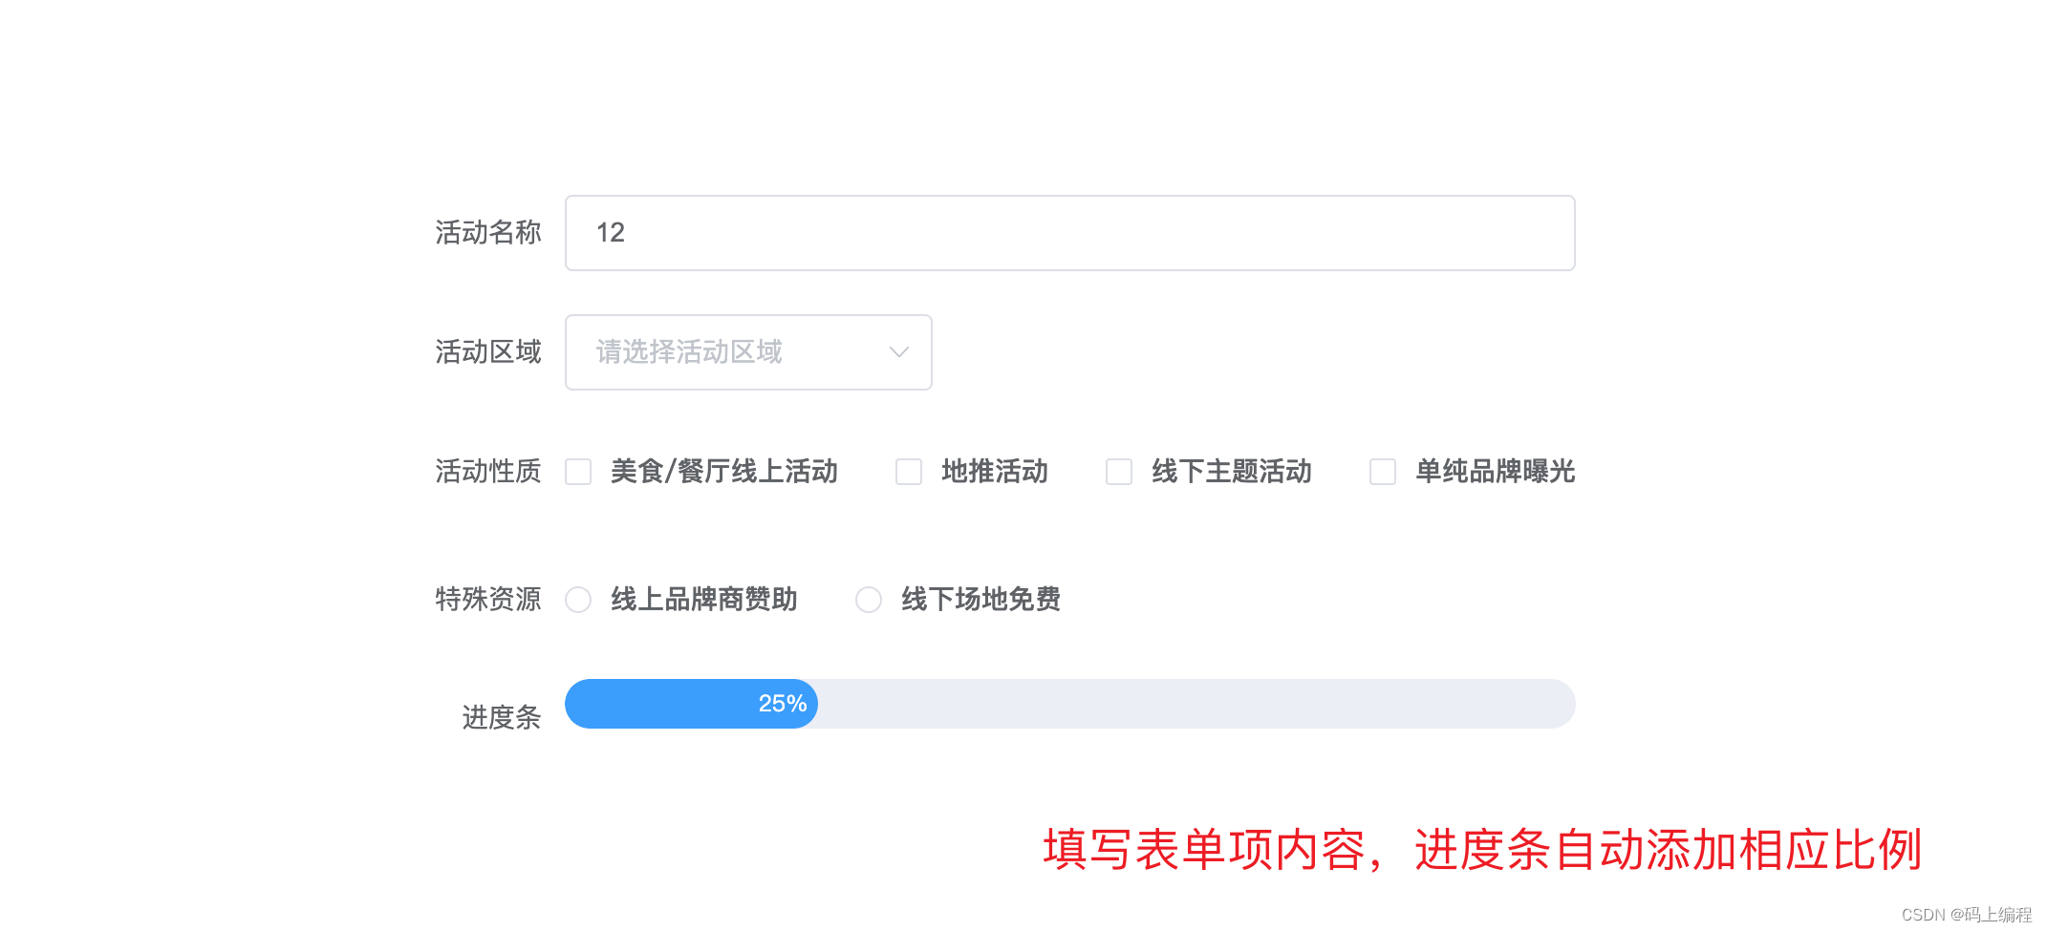Click the 单纯品牌曝光 label text
The image size is (2047, 932).
(x=1495, y=472)
